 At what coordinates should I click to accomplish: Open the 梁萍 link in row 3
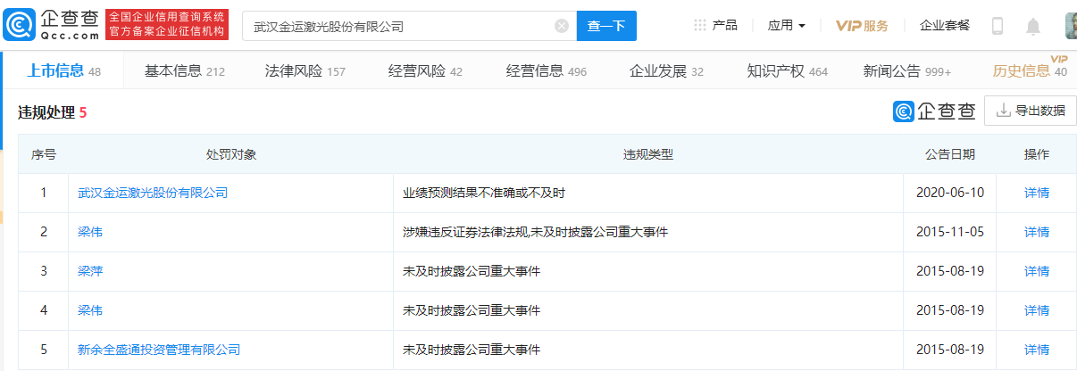click(x=90, y=271)
